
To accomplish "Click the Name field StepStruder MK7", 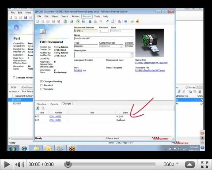I will 104,38.
